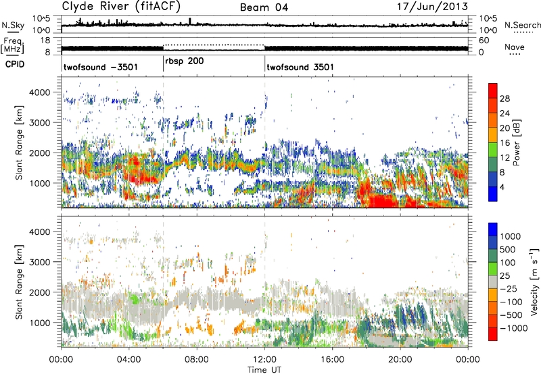Click the Clyde River (fitACF) title
541x374 pixels.
121,6
